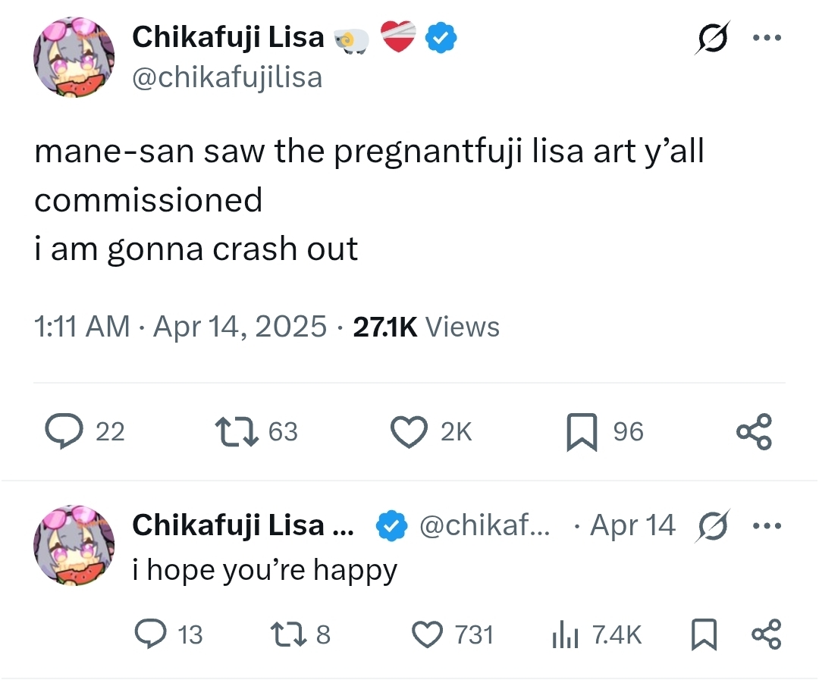Like the reply tweet with 731 likes
Viewport: 819px width, 683px height.
(x=427, y=634)
